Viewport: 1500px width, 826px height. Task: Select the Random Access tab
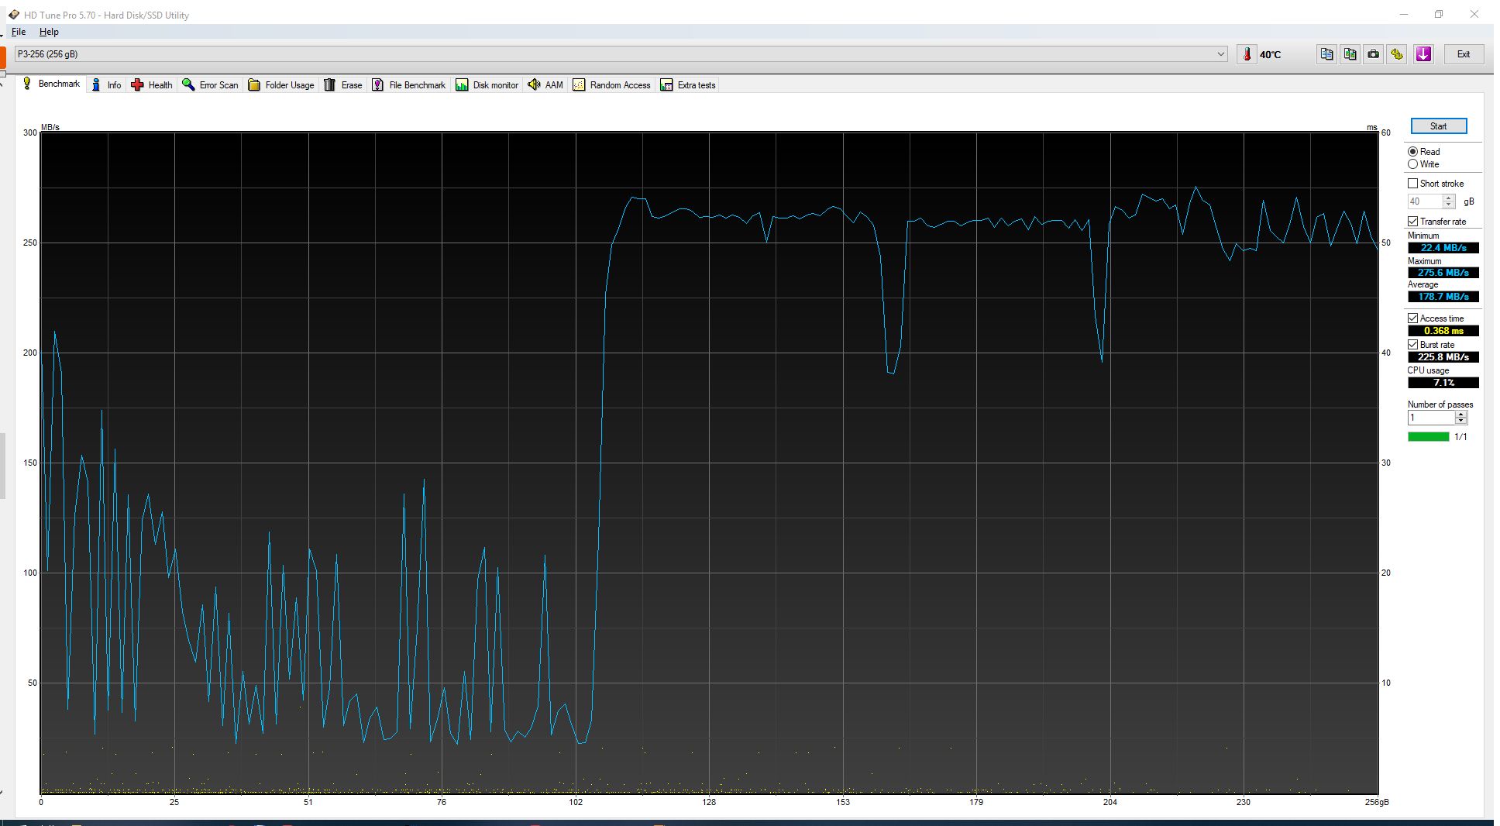click(x=612, y=85)
